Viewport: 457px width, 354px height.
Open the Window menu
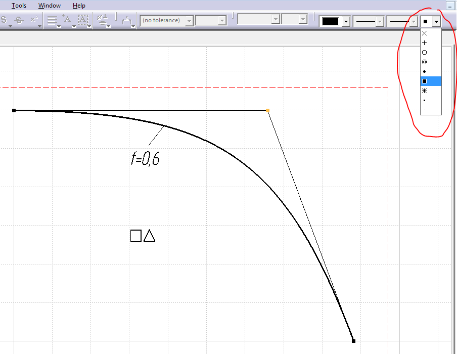[x=50, y=6]
